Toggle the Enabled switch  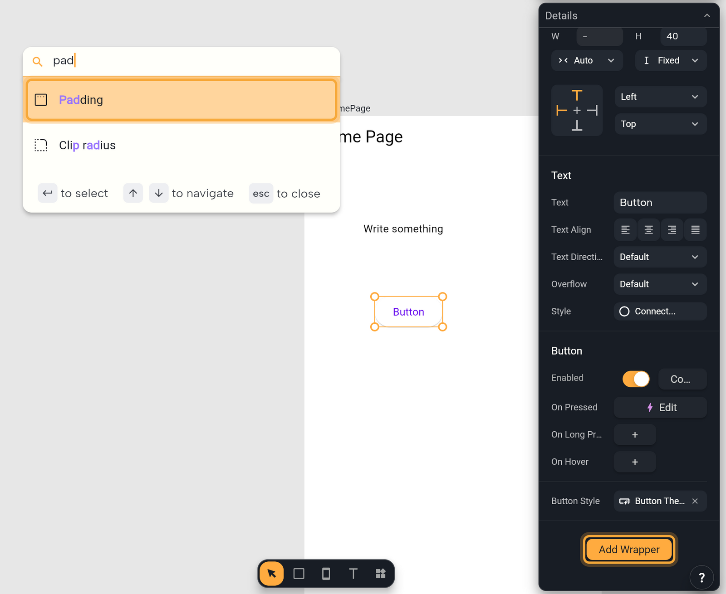636,379
